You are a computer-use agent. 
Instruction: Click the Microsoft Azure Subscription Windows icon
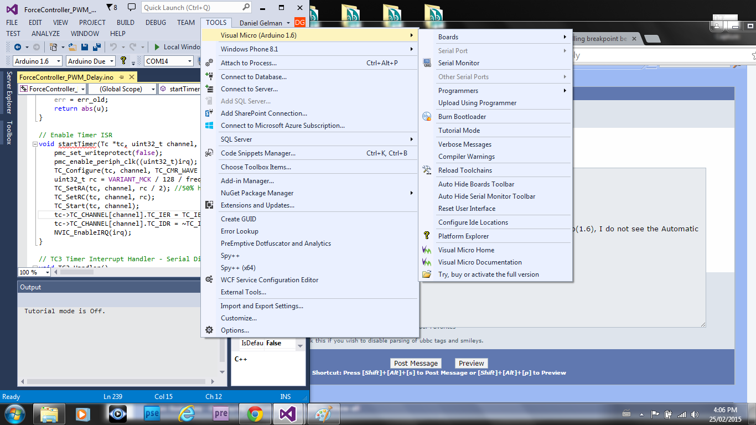click(x=209, y=126)
